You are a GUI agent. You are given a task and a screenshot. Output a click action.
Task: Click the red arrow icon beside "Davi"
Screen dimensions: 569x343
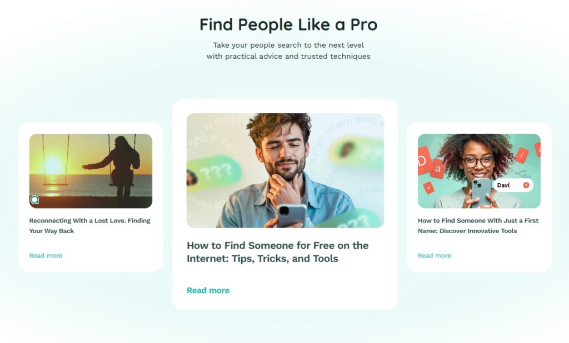pos(526,185)
